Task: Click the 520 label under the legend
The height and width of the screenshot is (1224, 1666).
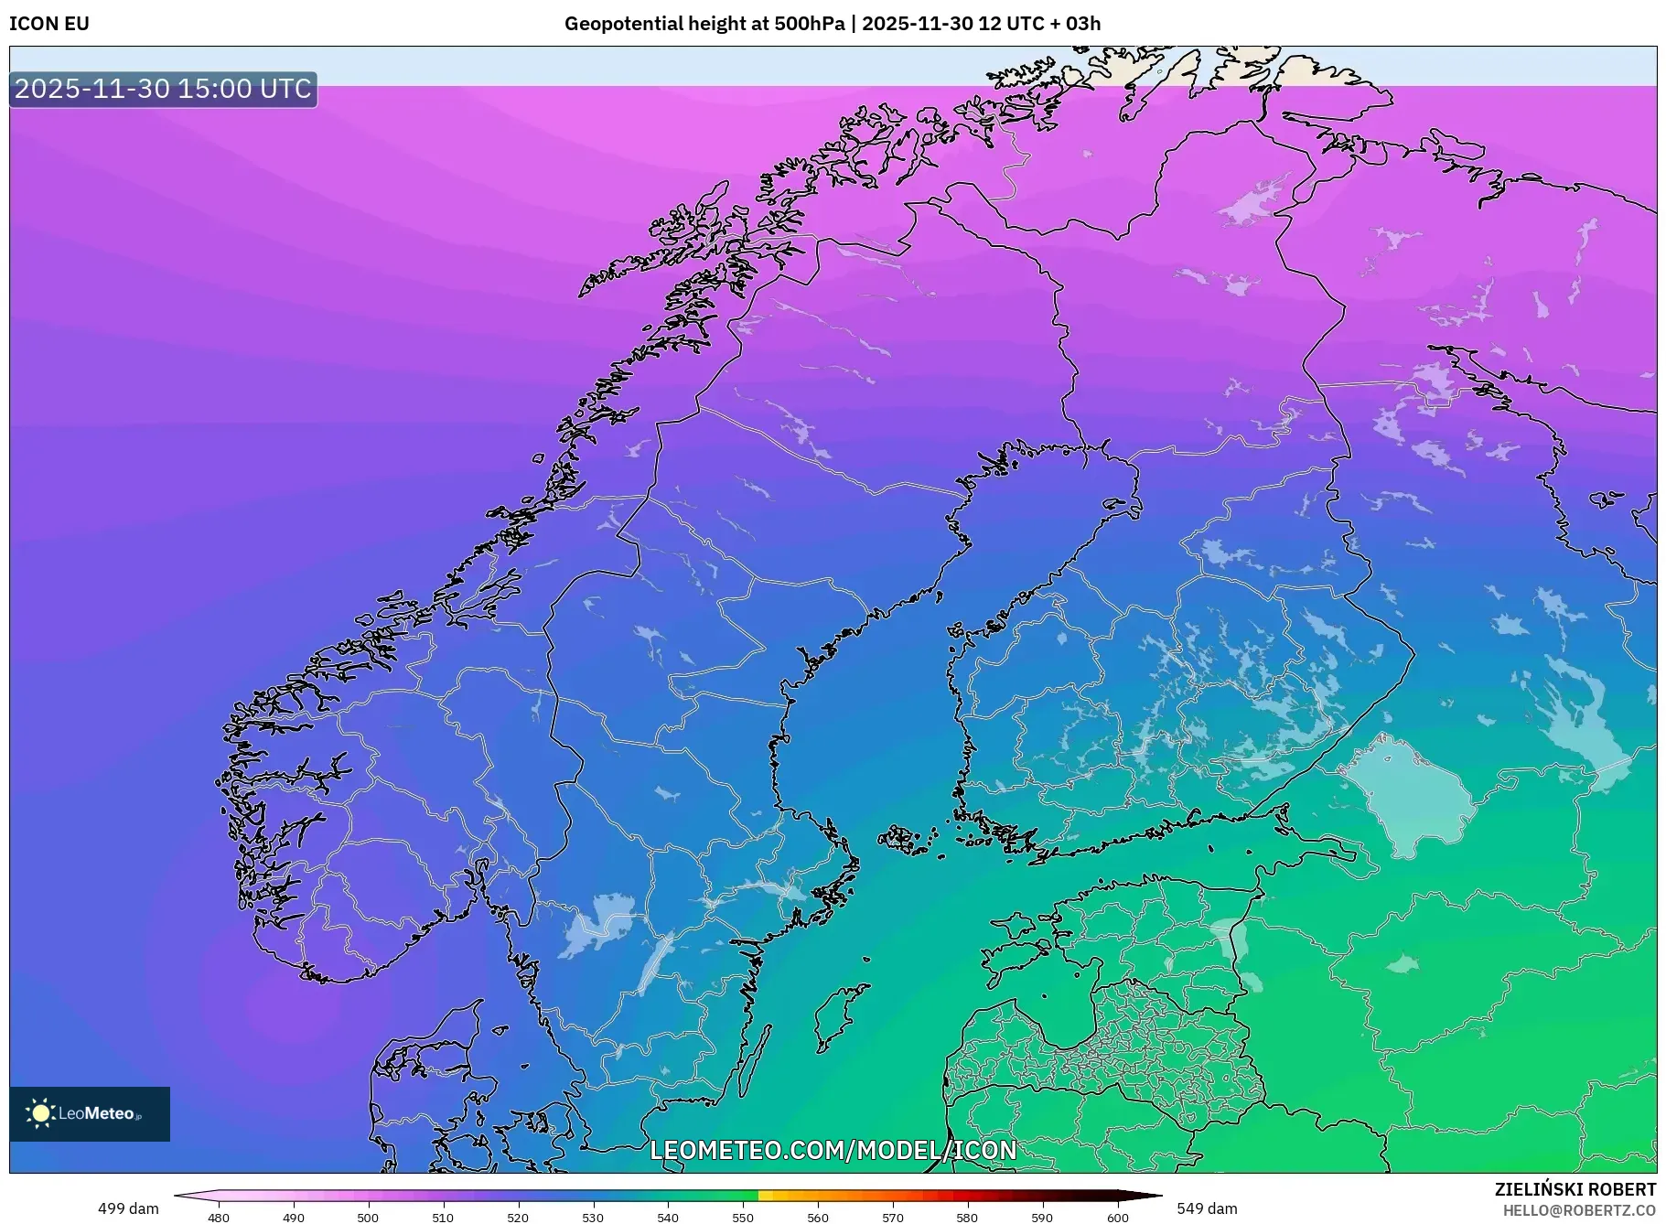Action: click(x=520, y=1218)
